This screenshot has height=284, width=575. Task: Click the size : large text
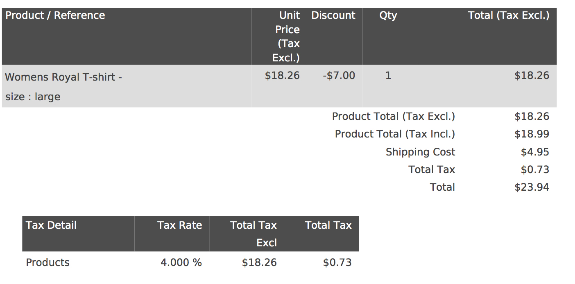33,97
